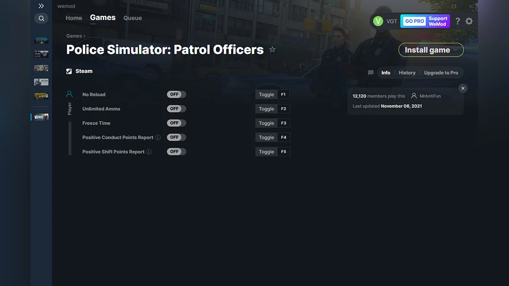Dismiss the members info panel
The image size is (509, 286).
tap(463, 88)
